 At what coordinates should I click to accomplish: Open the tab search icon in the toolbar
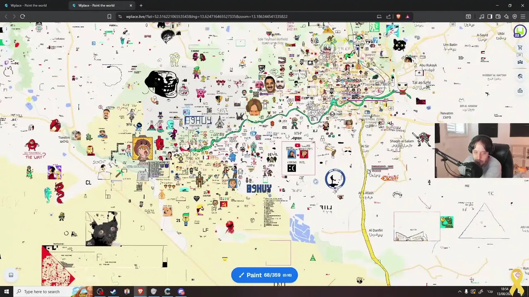click(x=468, y=16)
